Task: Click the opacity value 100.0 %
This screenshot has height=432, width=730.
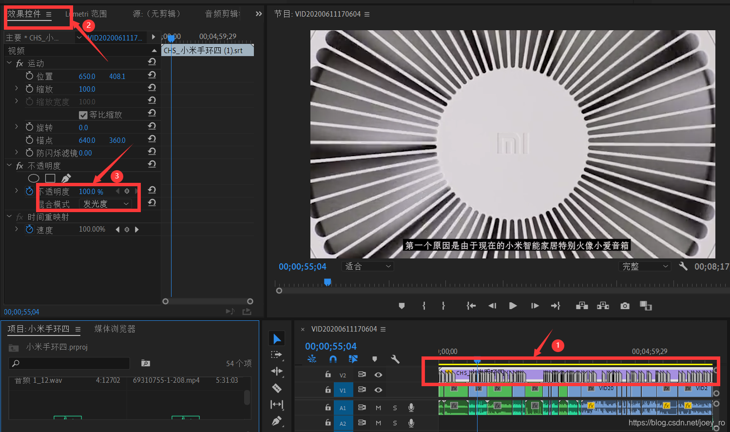Action: pyautogui.click(x=91, y=192)
